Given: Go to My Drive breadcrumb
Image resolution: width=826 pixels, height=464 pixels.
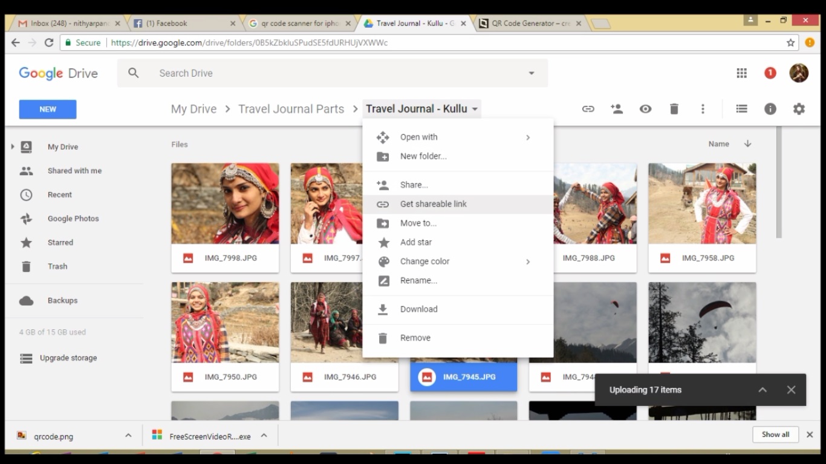Looking at the screenshot, I should pos(193,109).
